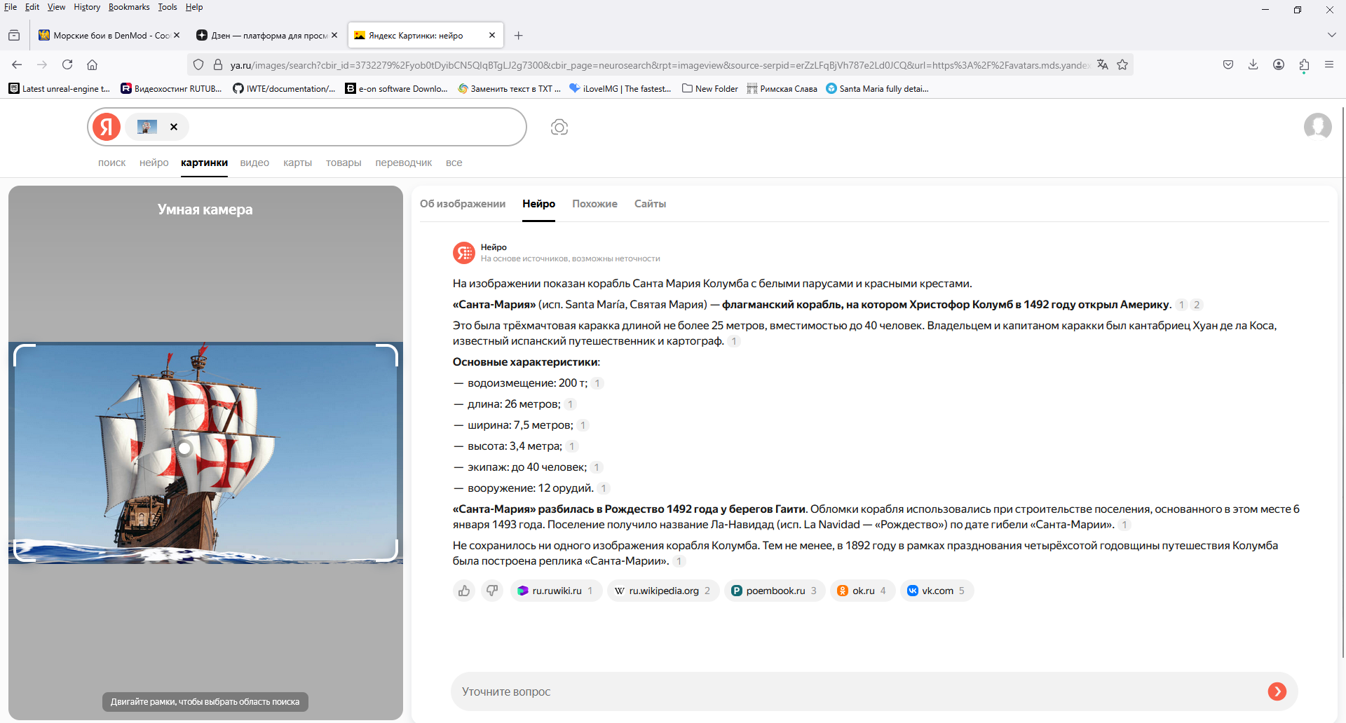This screenshot has width=1346, height=723.
Task: Remove the image chip from search box
Action: tap(174, 127)
